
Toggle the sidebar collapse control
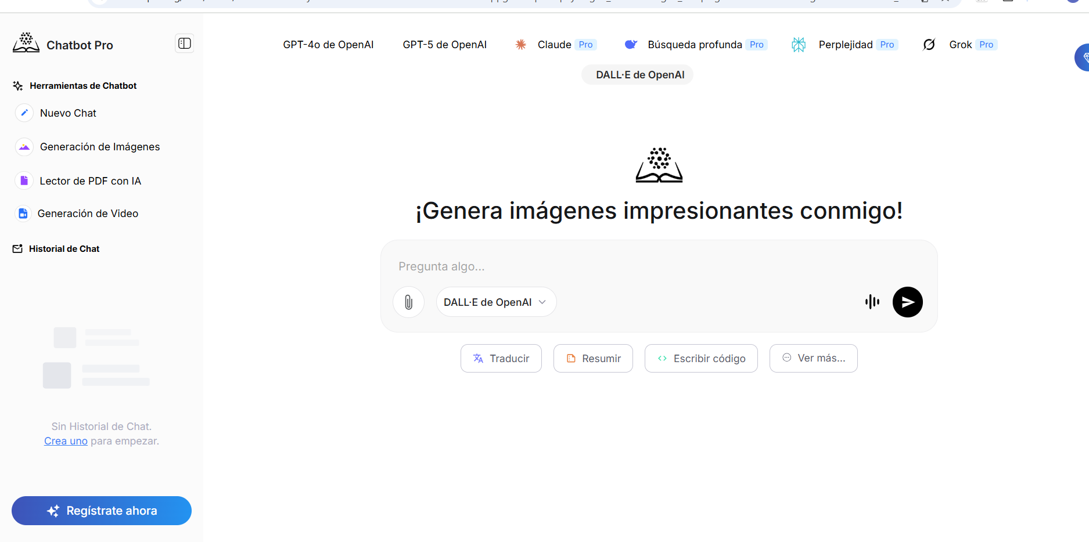[184, 43]
